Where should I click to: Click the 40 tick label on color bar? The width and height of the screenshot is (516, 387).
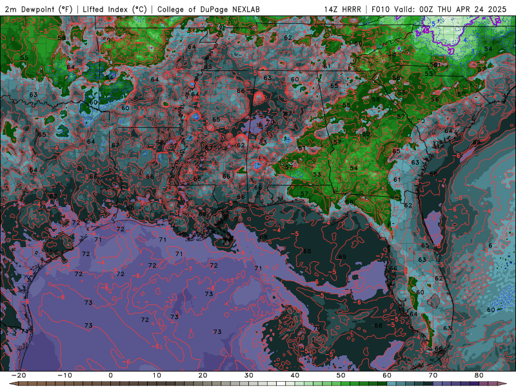coord(295,375)
